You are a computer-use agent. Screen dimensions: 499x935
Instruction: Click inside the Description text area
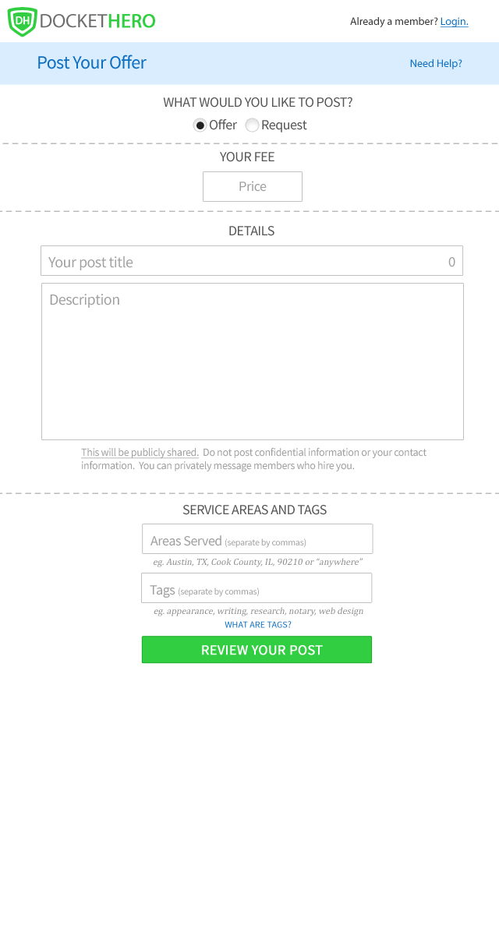click(253, 362)
